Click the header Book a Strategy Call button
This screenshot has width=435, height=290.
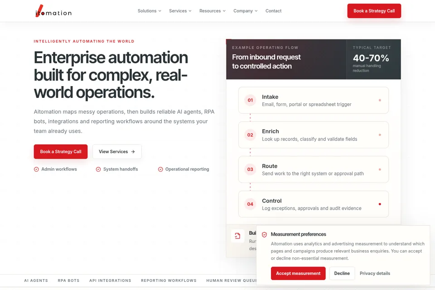[374, 11]
